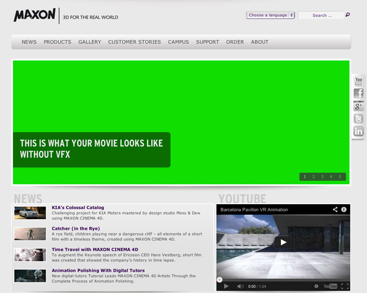Play video using large center play button
This screenshot has height=293, width=367.
coord(283,242)
